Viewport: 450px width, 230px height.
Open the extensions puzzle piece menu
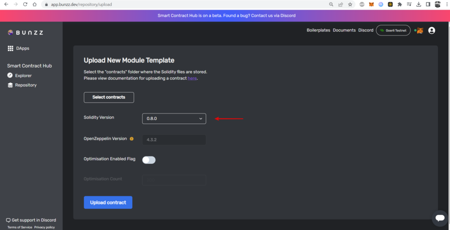click(399, 4)
